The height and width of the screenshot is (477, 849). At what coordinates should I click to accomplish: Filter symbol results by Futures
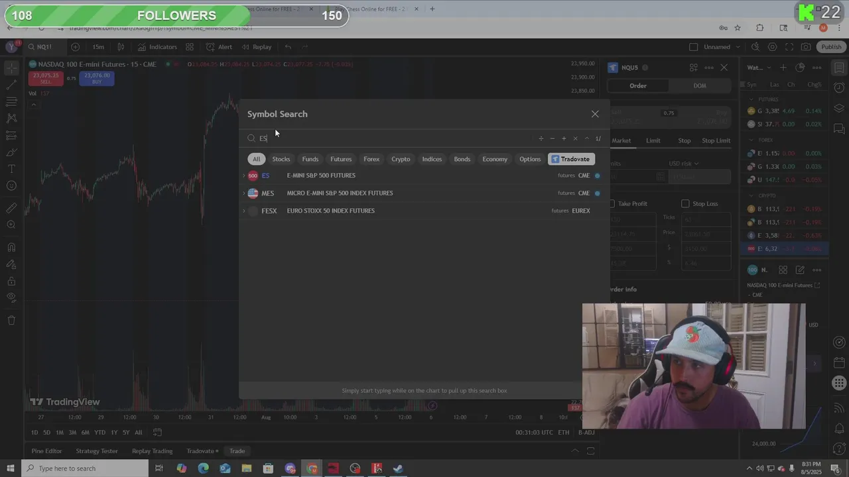(341, 159)
